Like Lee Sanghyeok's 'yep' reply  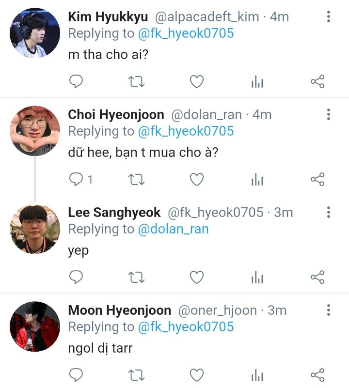coord(196,277)
